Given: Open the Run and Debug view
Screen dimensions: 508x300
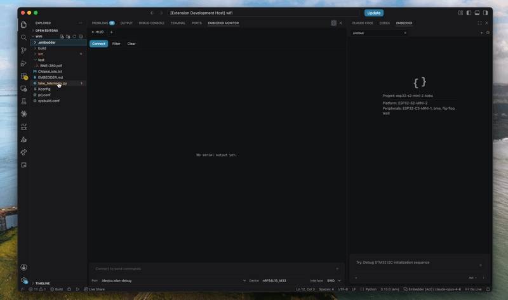Looking at the screenshot, I should (x=23, y=63).
